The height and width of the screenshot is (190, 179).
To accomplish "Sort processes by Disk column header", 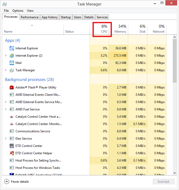I will tap(138, 29).
